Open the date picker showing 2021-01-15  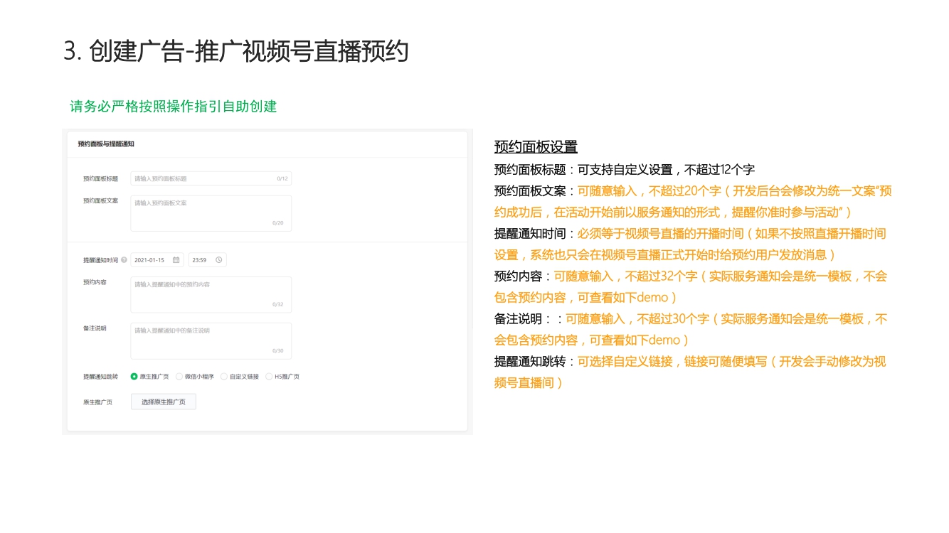point(151,260)
